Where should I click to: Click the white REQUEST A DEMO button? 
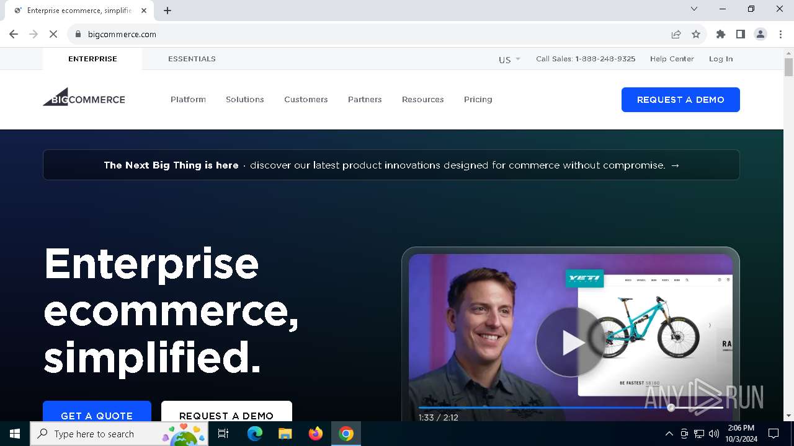226,412
